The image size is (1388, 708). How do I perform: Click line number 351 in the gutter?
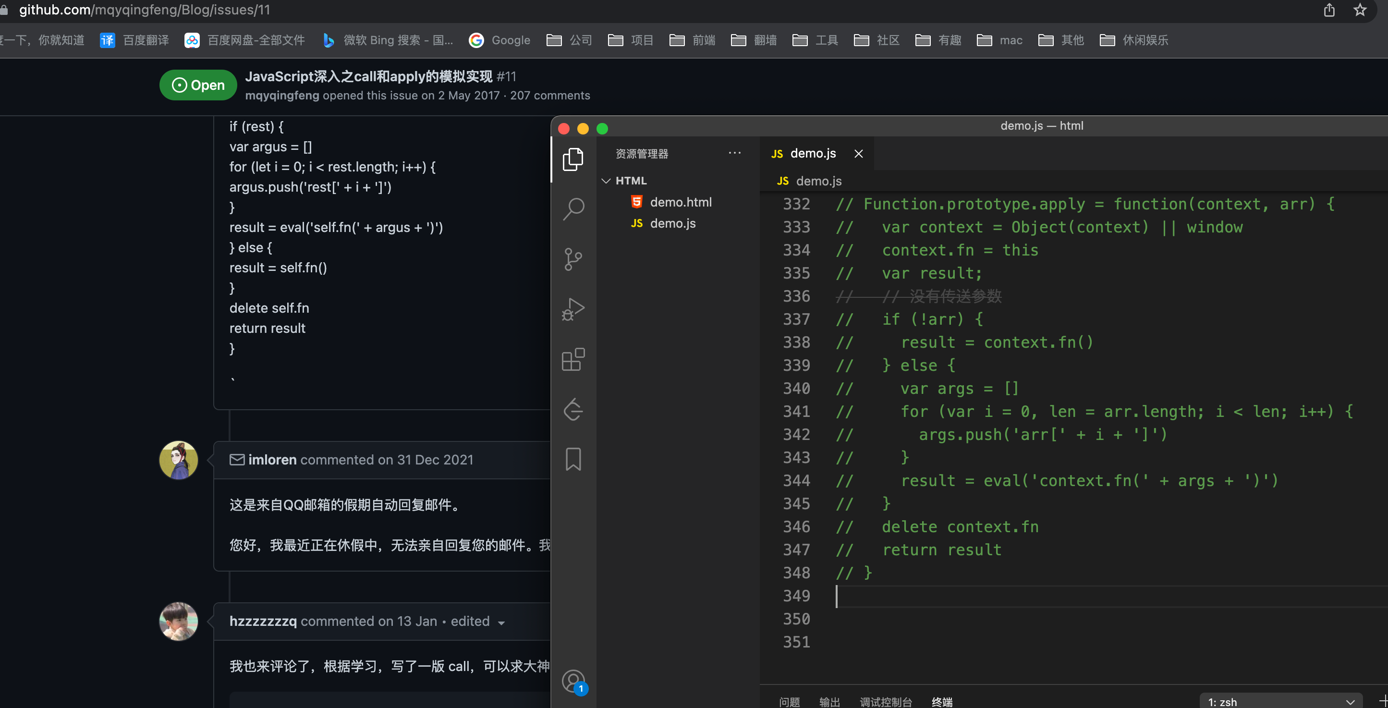(x=796, y=642)
